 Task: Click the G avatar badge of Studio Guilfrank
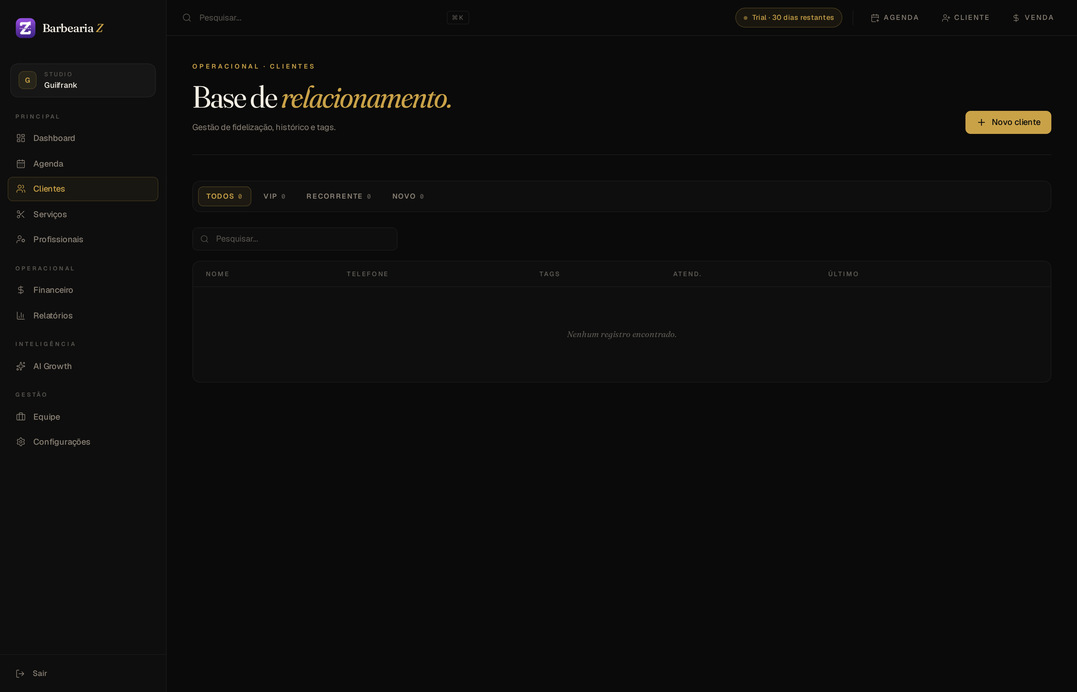pos(28,80)
